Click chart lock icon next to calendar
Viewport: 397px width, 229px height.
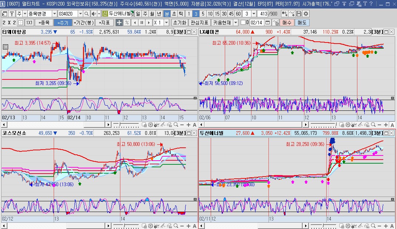pos(275,23)
